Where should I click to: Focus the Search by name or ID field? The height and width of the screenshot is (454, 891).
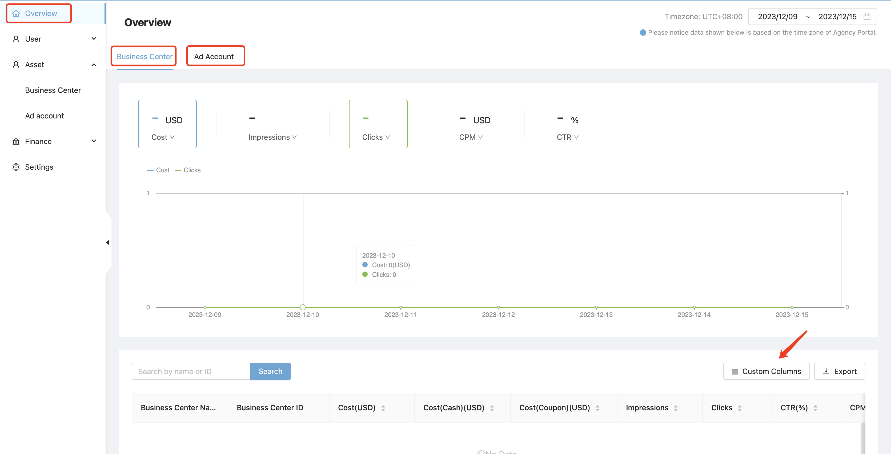(x=191, y=371)
